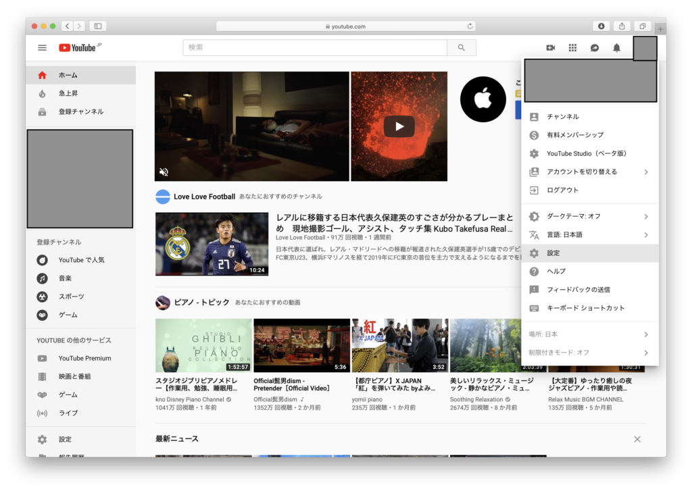Screen dimensions: 692x491
Task: Open the messages chat bubble icon
Action: click(595, 48)
